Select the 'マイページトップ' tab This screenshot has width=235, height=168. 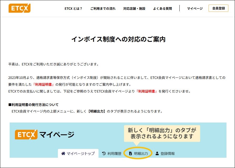coord(78,154)
